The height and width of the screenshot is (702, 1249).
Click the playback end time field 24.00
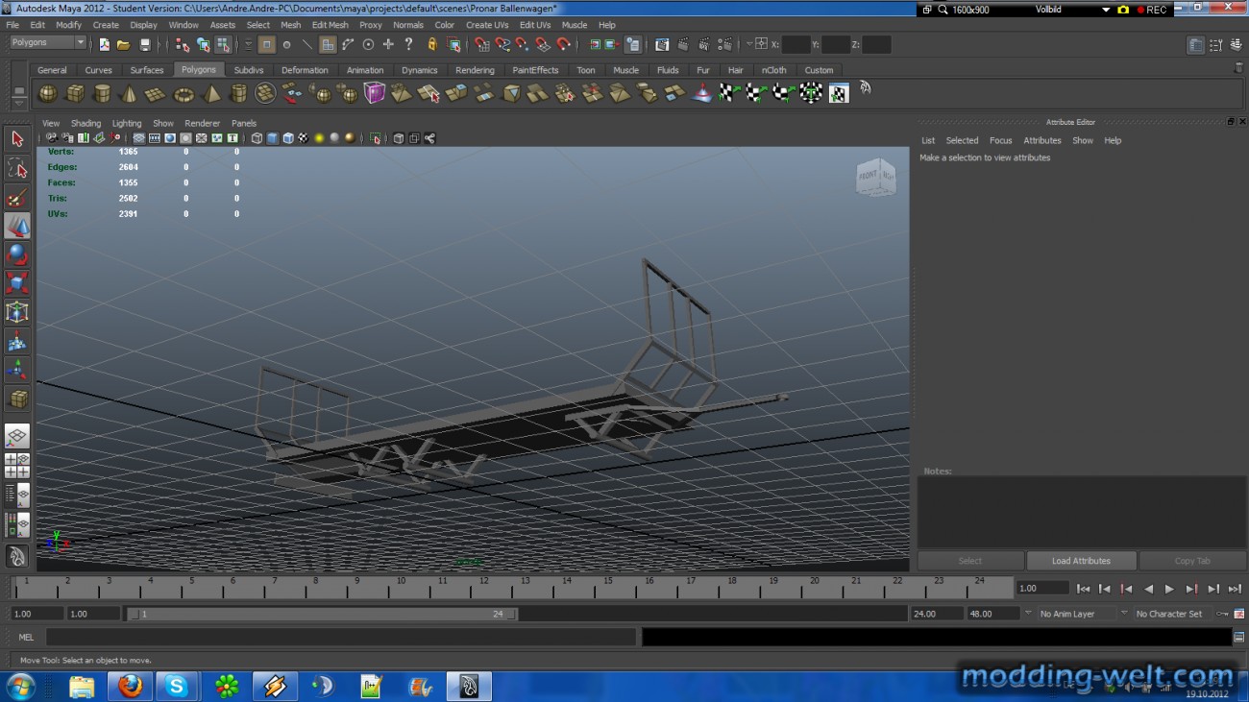pyautogui.click(x=937, y=614)
